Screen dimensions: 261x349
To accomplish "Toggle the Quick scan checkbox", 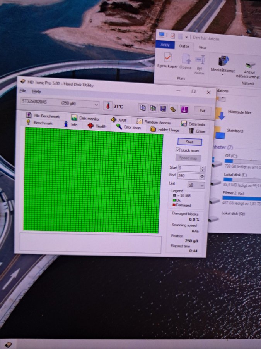I will tap(177, 150).
